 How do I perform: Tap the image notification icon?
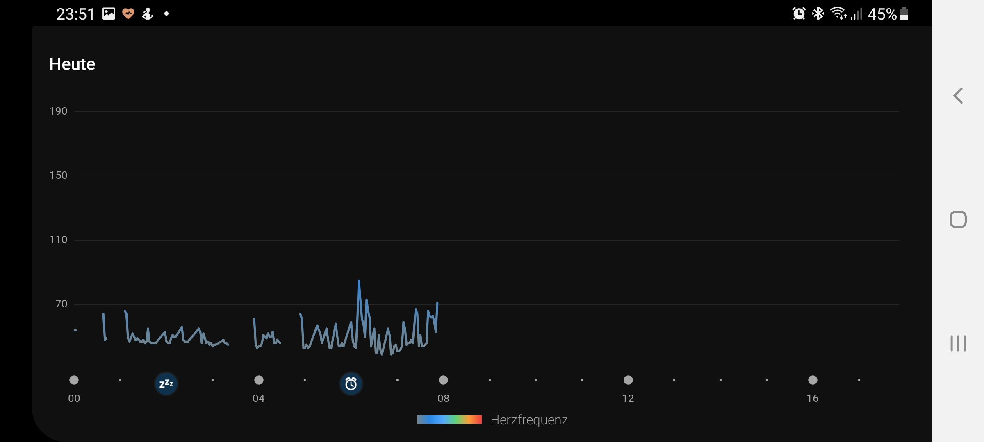point(109,14)
